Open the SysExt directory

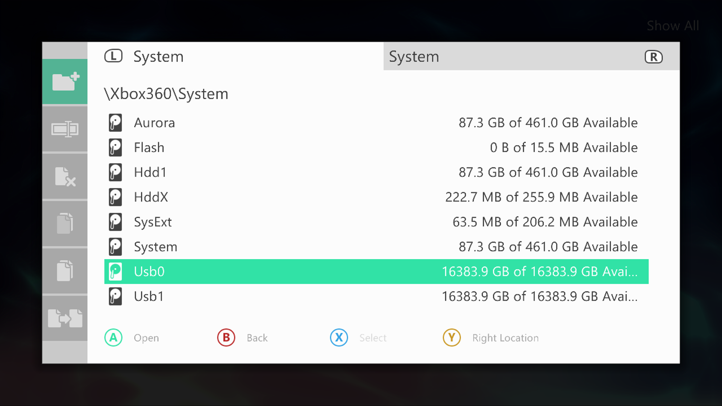153,221
